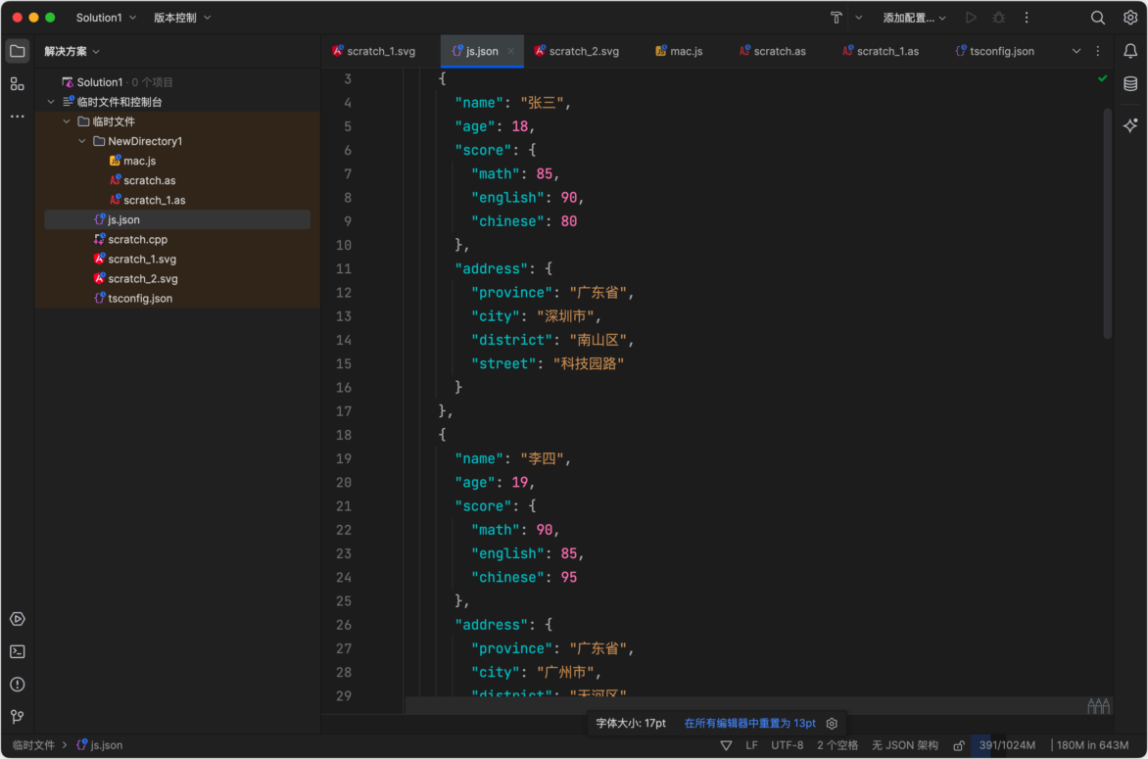Screen dimensions: 1148x759
Task: Click the UTF-8 encoding status
Action: pyautogui.click(x=788, y=746)
